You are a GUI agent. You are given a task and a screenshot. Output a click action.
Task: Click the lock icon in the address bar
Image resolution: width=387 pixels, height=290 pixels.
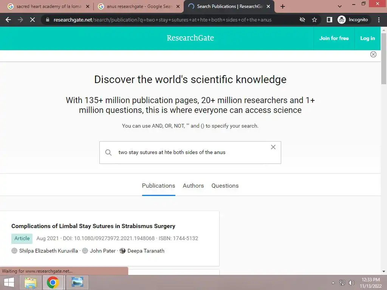[48, 20]
